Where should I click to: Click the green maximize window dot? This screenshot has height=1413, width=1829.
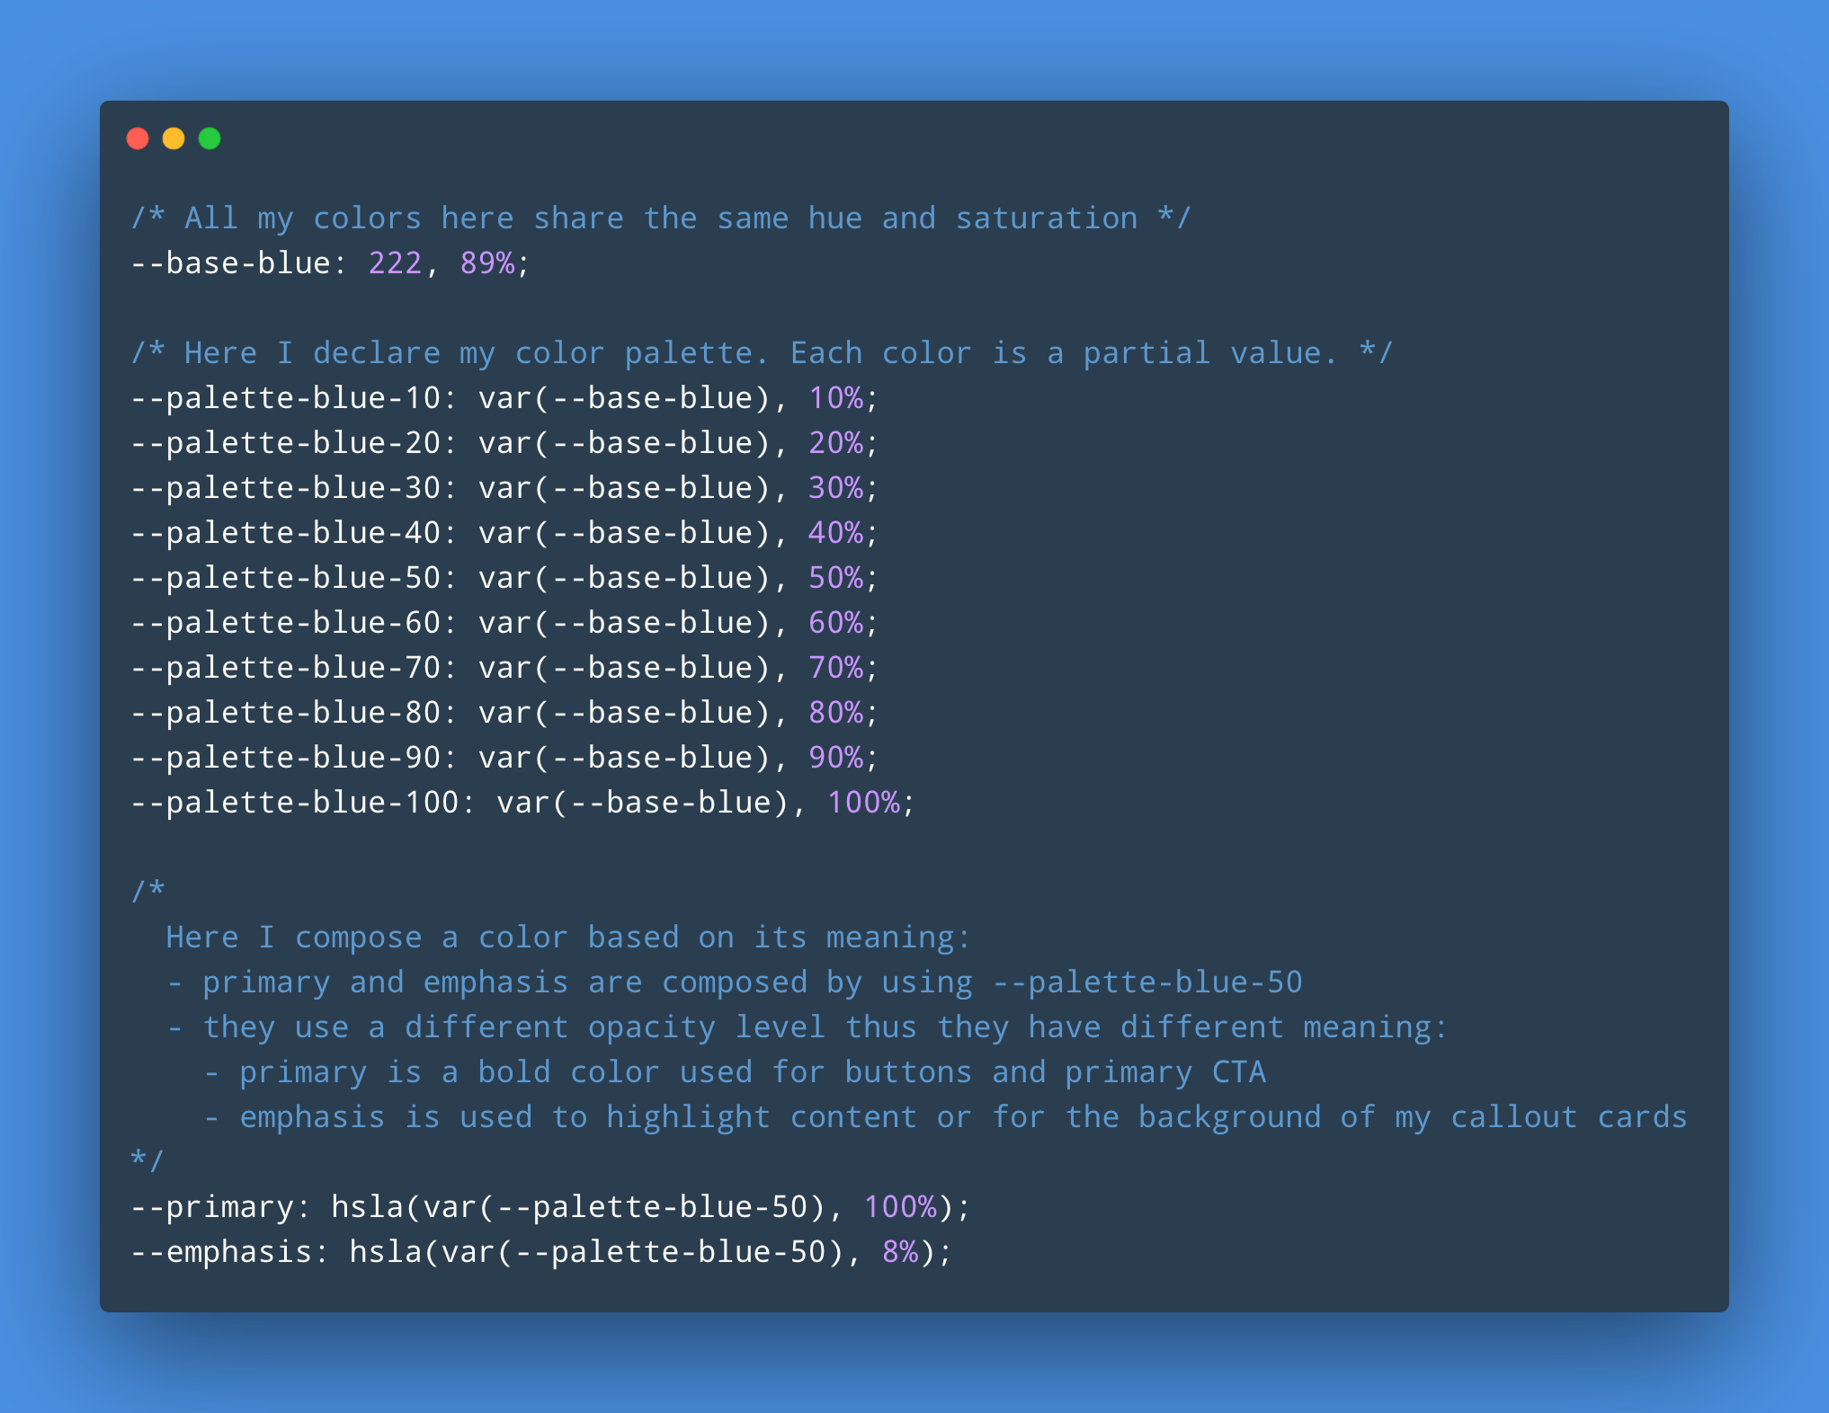coord(210,138)
